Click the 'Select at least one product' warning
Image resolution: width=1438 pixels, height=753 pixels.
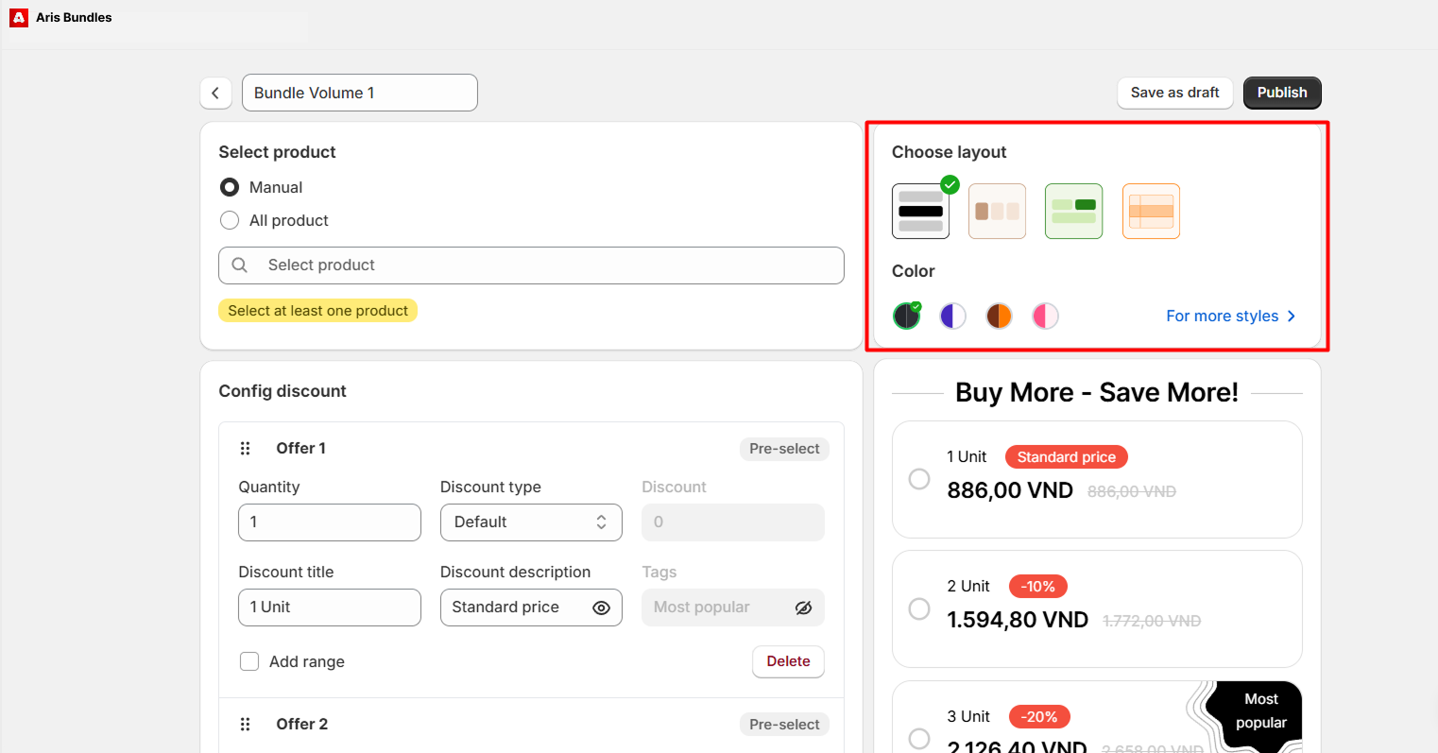[317, 311]
